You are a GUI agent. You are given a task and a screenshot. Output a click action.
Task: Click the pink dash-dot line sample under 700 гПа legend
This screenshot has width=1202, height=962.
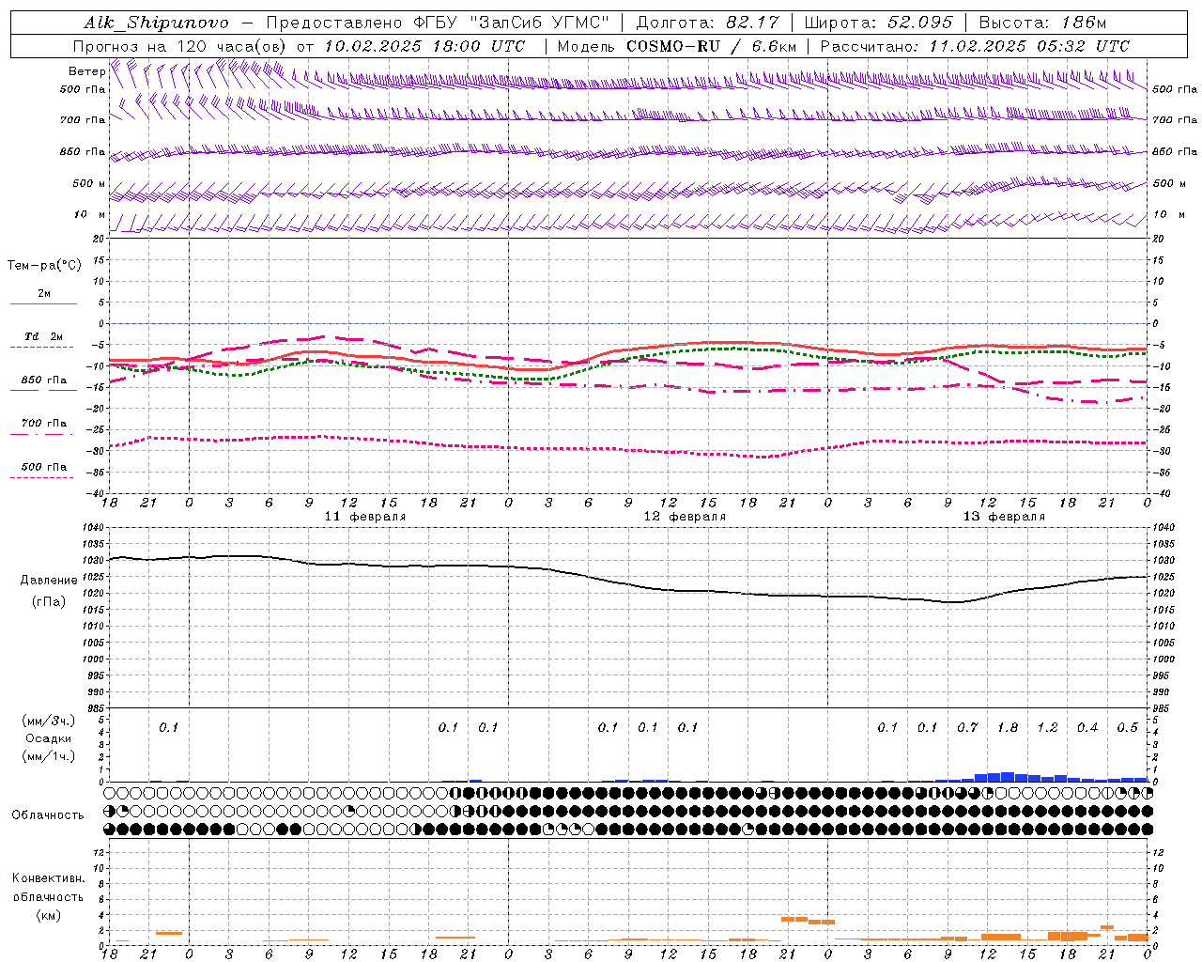[x=42, y=434]
